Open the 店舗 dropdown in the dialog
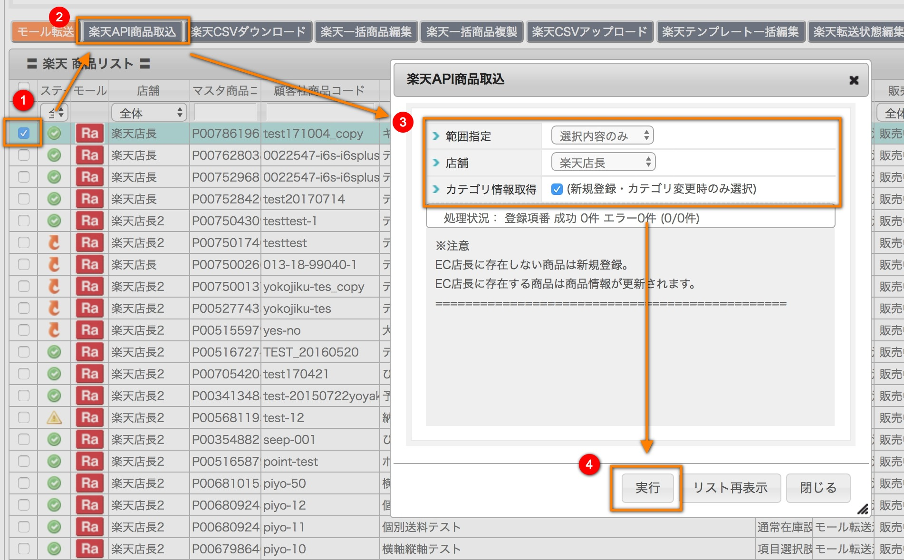 click(603, 163)
